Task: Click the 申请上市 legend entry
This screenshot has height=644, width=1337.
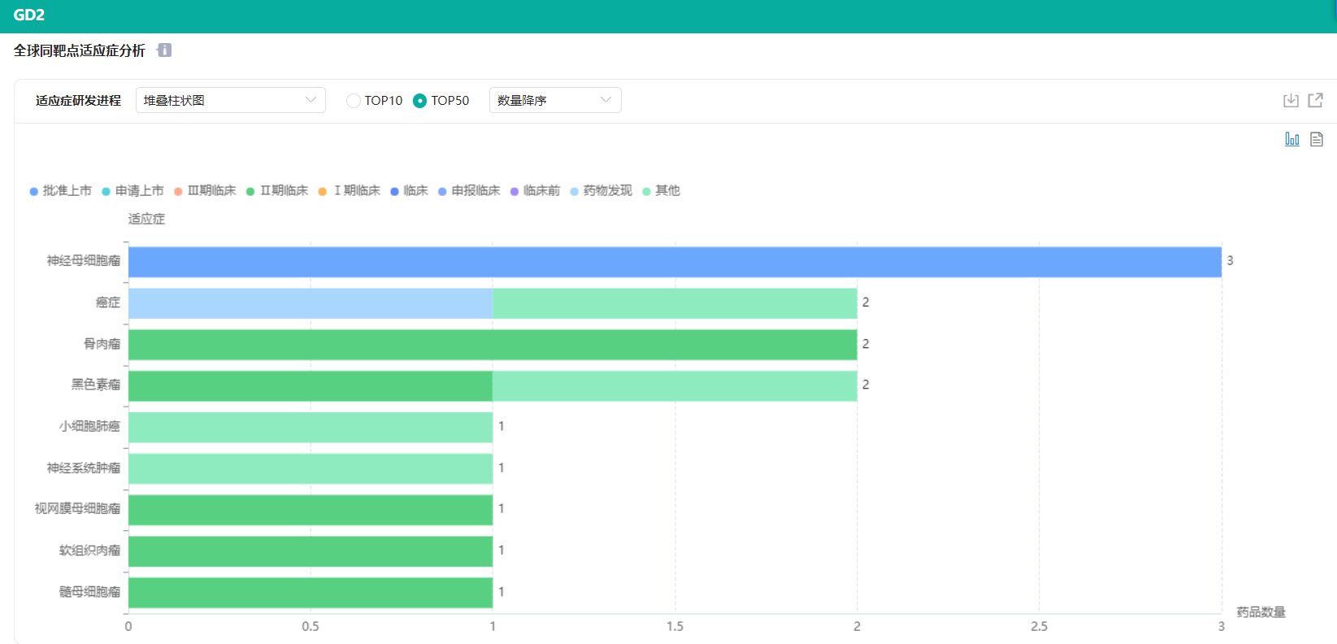Action: (x=132, y=191)
